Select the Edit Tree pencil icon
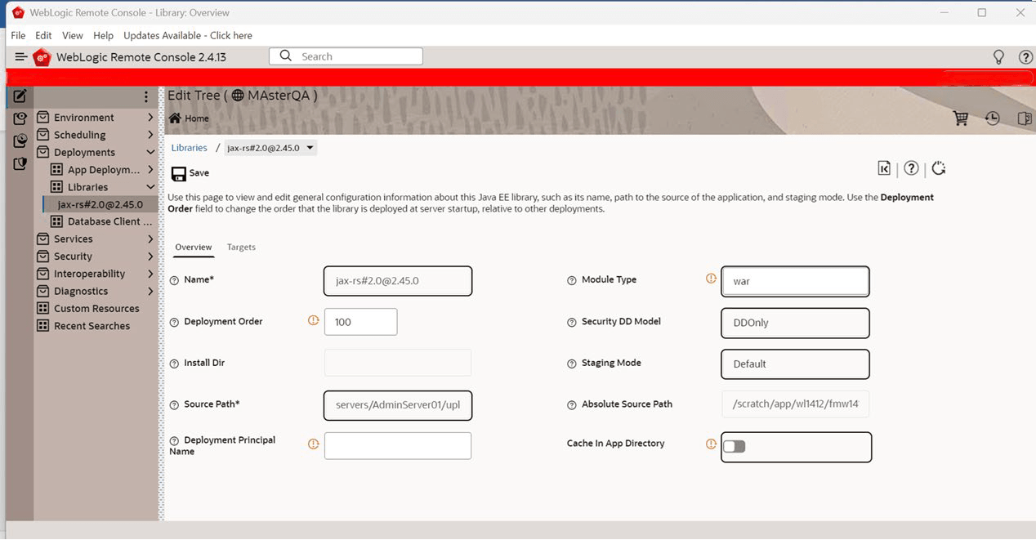The height and width of the screenshot is (540, 1036). 20,96
